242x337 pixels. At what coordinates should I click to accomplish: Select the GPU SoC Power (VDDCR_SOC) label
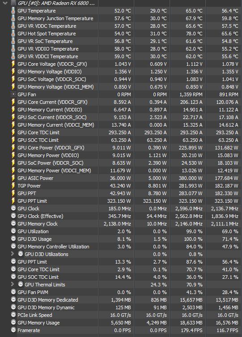point(51,163)
